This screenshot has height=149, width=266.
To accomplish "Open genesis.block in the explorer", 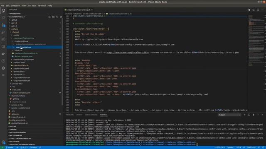I will pos(19,72).
